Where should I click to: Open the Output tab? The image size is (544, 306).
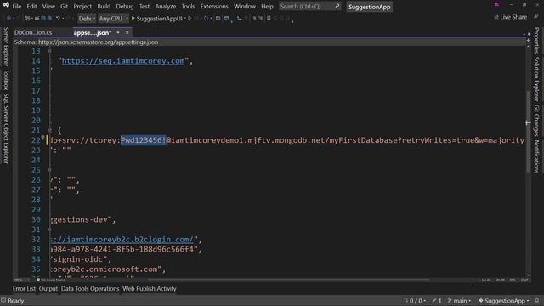(x=48, y=289)
